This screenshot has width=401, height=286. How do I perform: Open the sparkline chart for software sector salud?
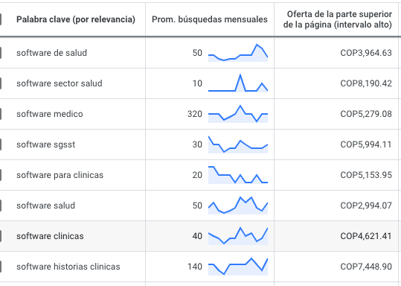click(x=238, y=83)
